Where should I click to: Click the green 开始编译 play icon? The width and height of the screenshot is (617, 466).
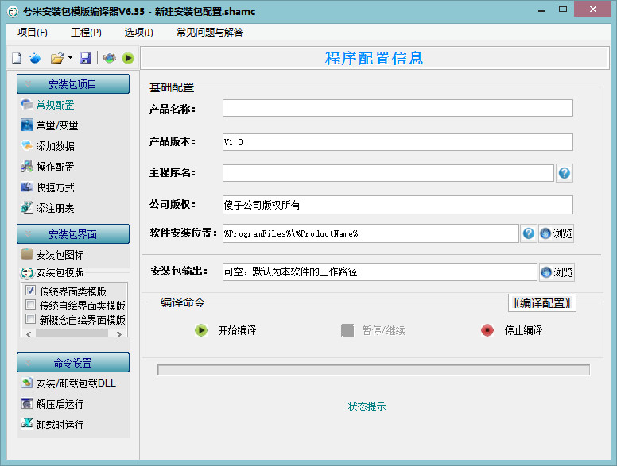[x=201, y=330]
